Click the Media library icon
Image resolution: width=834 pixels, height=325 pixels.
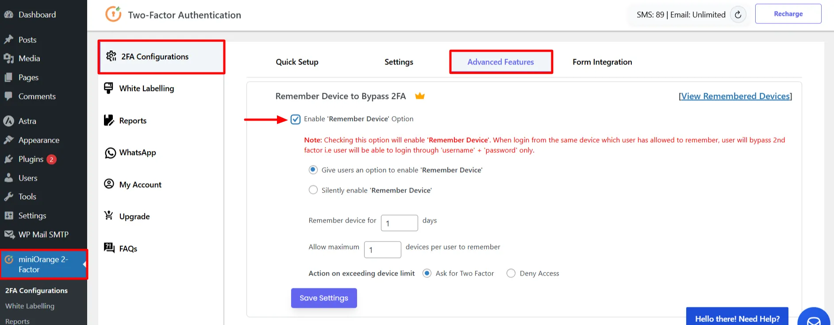pos(8,58)
